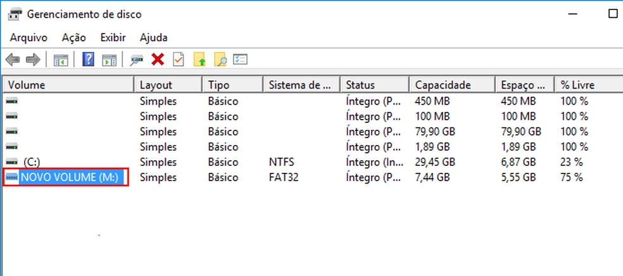Viewport: 623px width, 276px height.
Task: Select the (C:) volume row
Action: point(33,162)
